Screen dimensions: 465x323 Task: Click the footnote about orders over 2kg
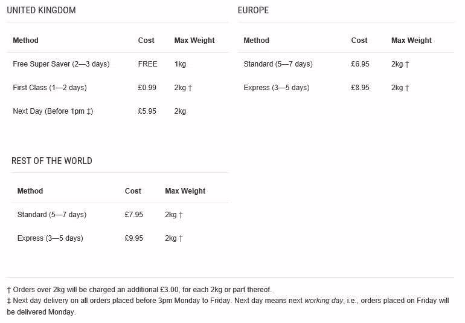point(139,290)
